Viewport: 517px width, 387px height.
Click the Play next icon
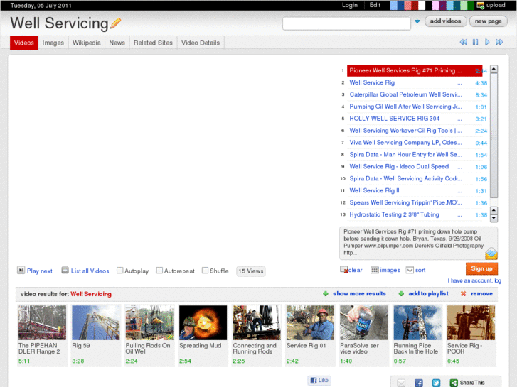(21, 271)
